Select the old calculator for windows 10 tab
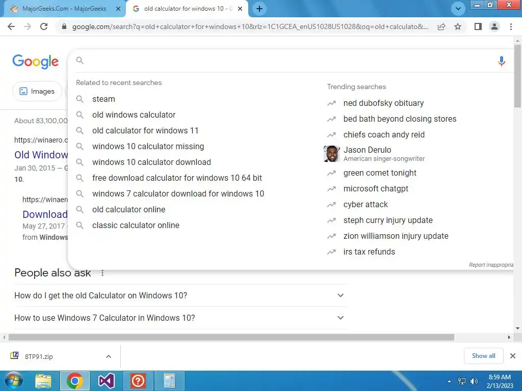The width and height of the screenshot is (522, 391). click(x=188, y=9)
